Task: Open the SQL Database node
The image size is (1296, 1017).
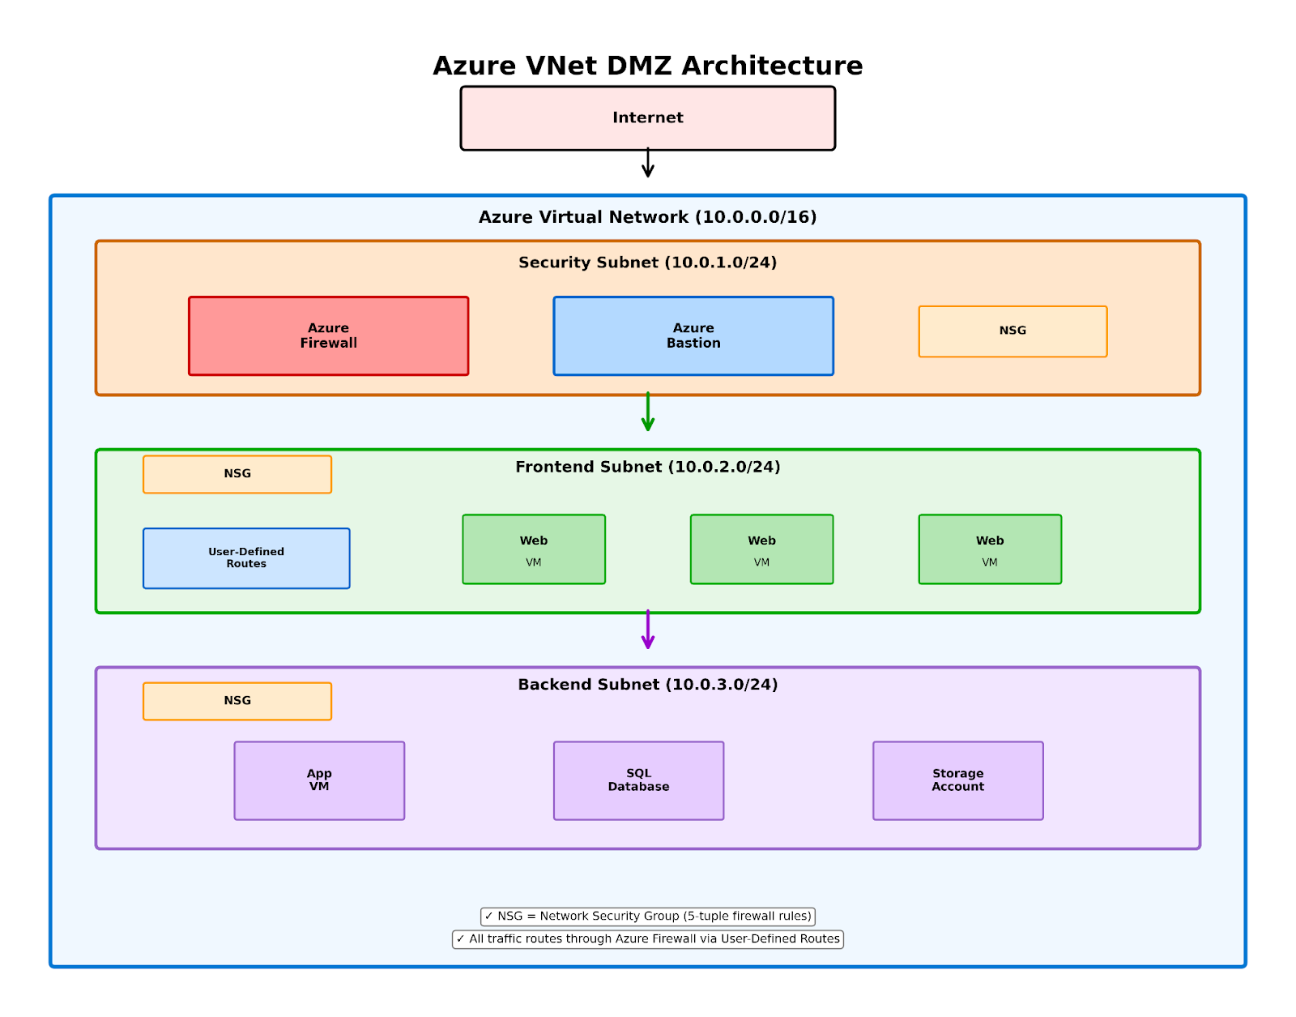Action: point(638,780)
